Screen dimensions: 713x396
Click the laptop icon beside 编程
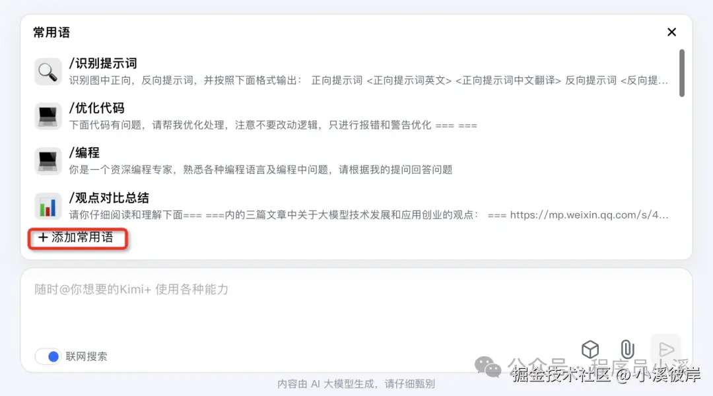pyautogui.click(x=48, y=161)
